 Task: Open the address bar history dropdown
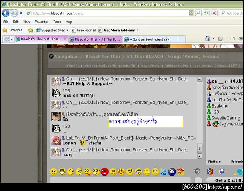pyautogui.click(x=191, y=13)
